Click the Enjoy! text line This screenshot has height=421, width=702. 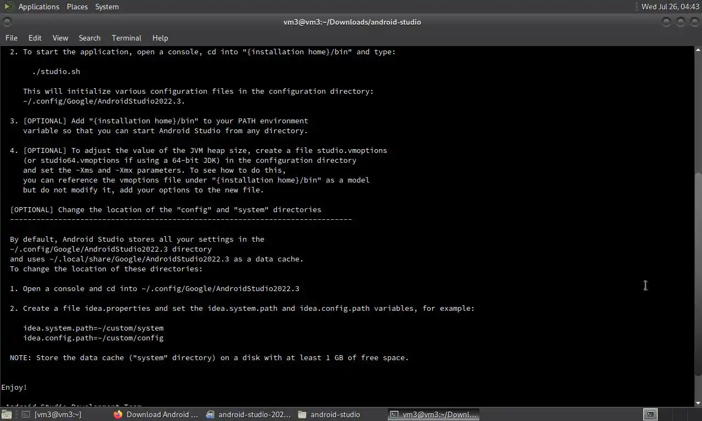pyautogui.click(x=14, y=387)
